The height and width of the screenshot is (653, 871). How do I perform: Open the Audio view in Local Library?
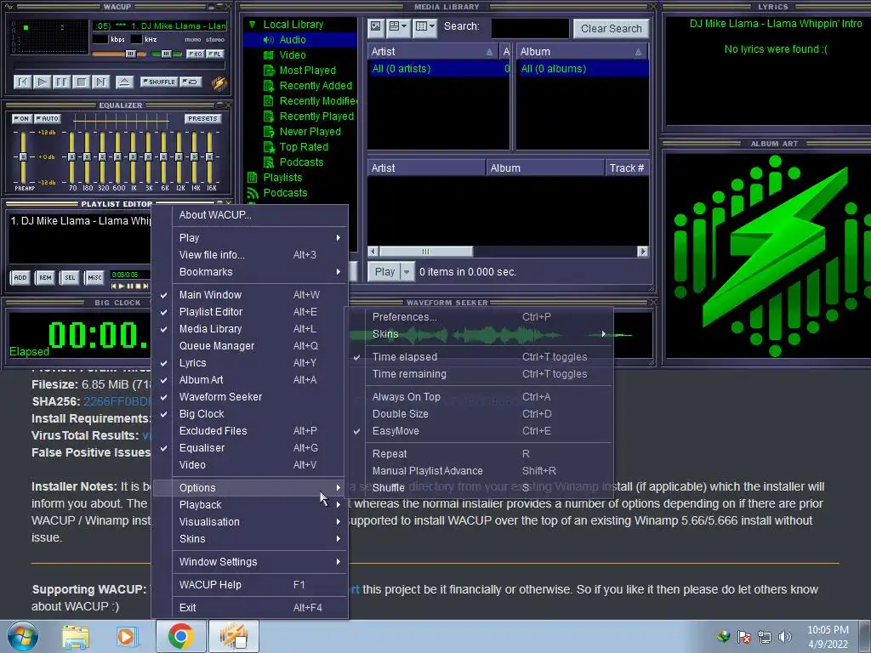pyautogui.click(x=293, y=39)
